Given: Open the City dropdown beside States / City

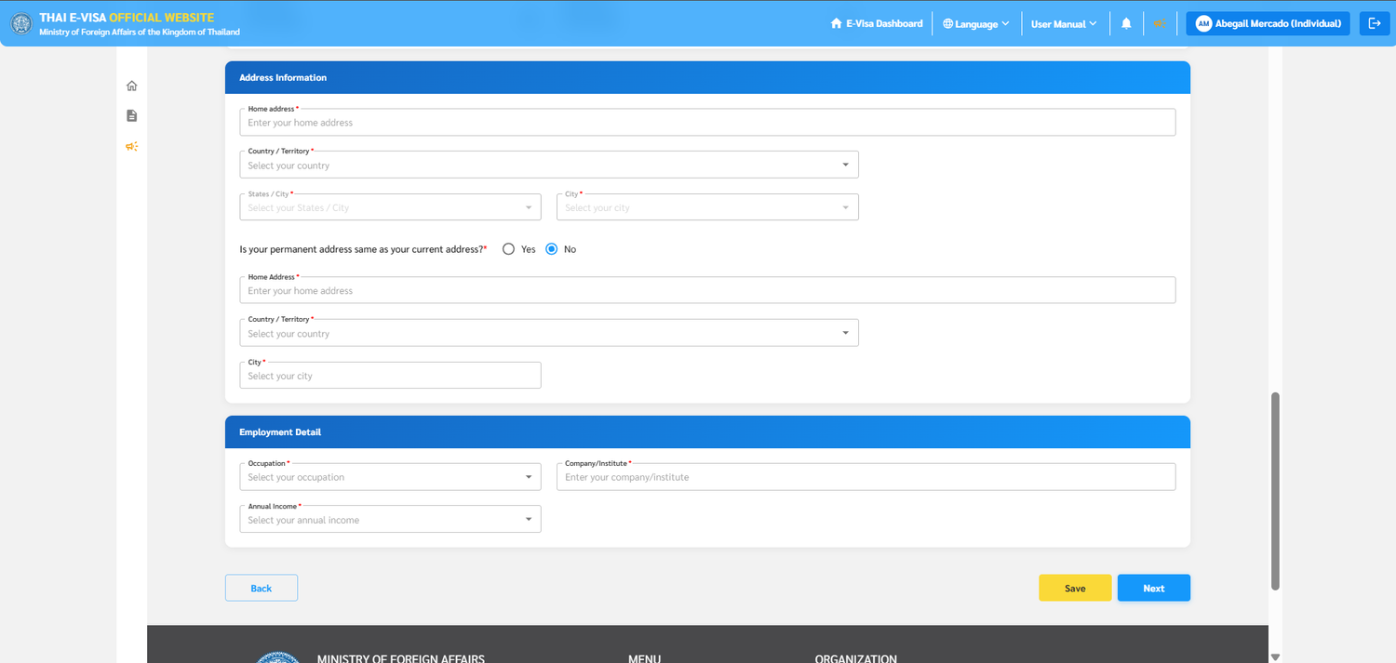Looking at the screenshot, I should click(x=707, y=207).
